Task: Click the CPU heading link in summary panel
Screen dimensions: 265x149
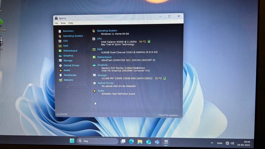Action: coord(99,39)
